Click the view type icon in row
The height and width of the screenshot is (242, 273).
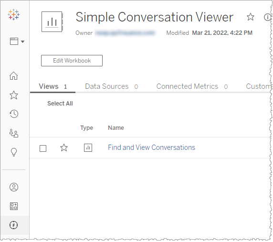88,148
